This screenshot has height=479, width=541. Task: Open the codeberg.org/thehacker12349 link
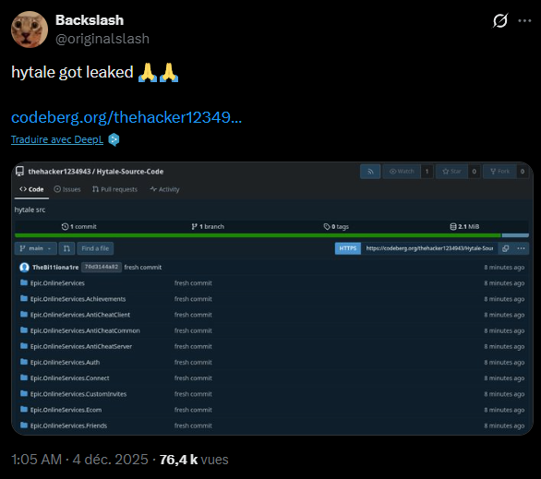coord(126,117)
